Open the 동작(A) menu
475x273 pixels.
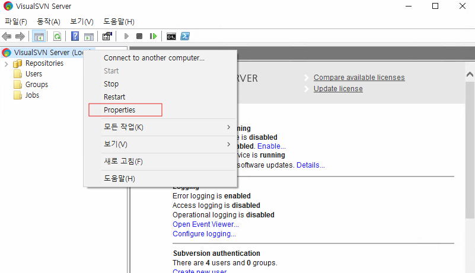49,21
